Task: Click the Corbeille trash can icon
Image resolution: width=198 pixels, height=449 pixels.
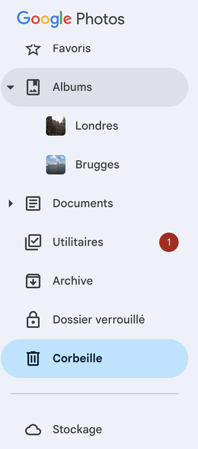Action: click(x=33, y=359)
